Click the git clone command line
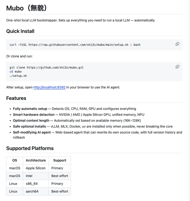 click(47, 67)
